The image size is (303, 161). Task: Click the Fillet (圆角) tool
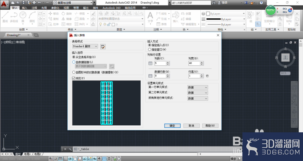pos(80,19)
